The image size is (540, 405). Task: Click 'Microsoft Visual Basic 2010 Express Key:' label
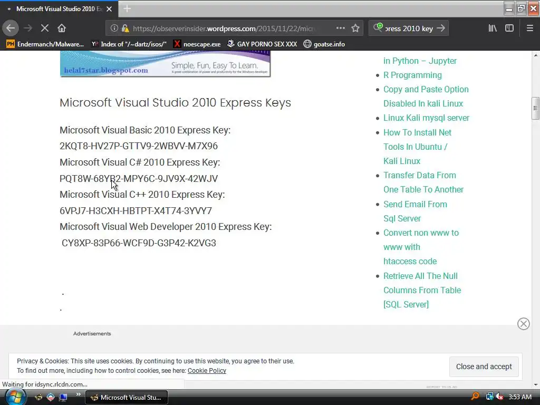click(145, 130)
